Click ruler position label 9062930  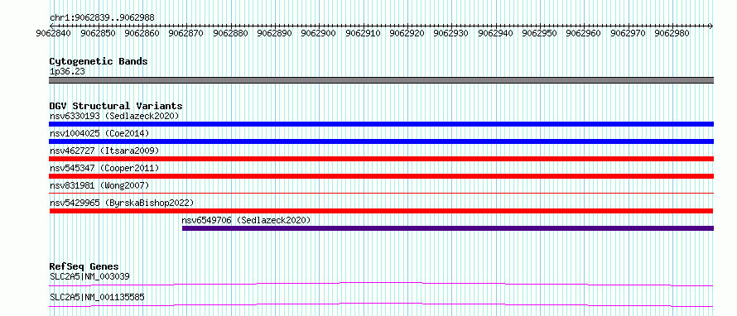tap(450, 33)
